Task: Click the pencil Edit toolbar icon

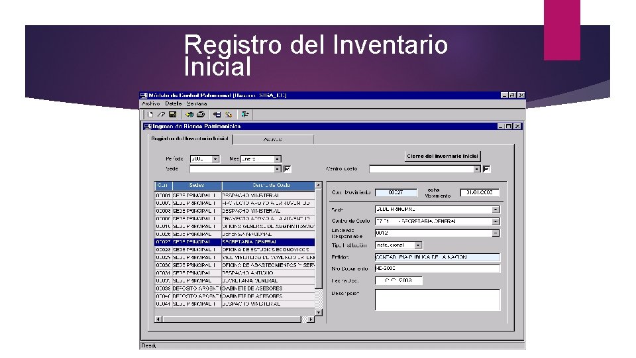Action: pos(161,115)
